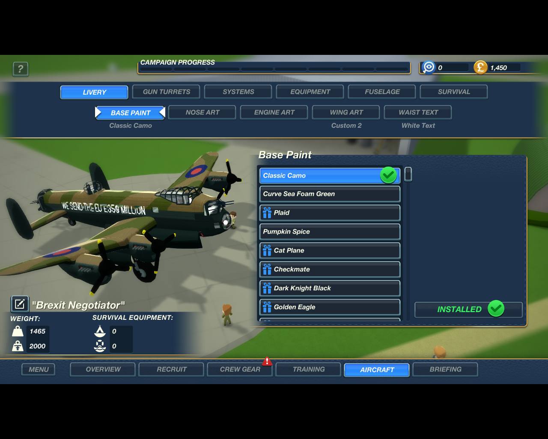
Task: Click the Campaign Progress bar
Action: pos(274,68)
